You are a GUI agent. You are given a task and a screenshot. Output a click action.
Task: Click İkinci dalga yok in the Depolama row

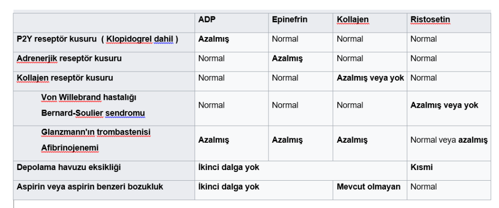point(229,168)
